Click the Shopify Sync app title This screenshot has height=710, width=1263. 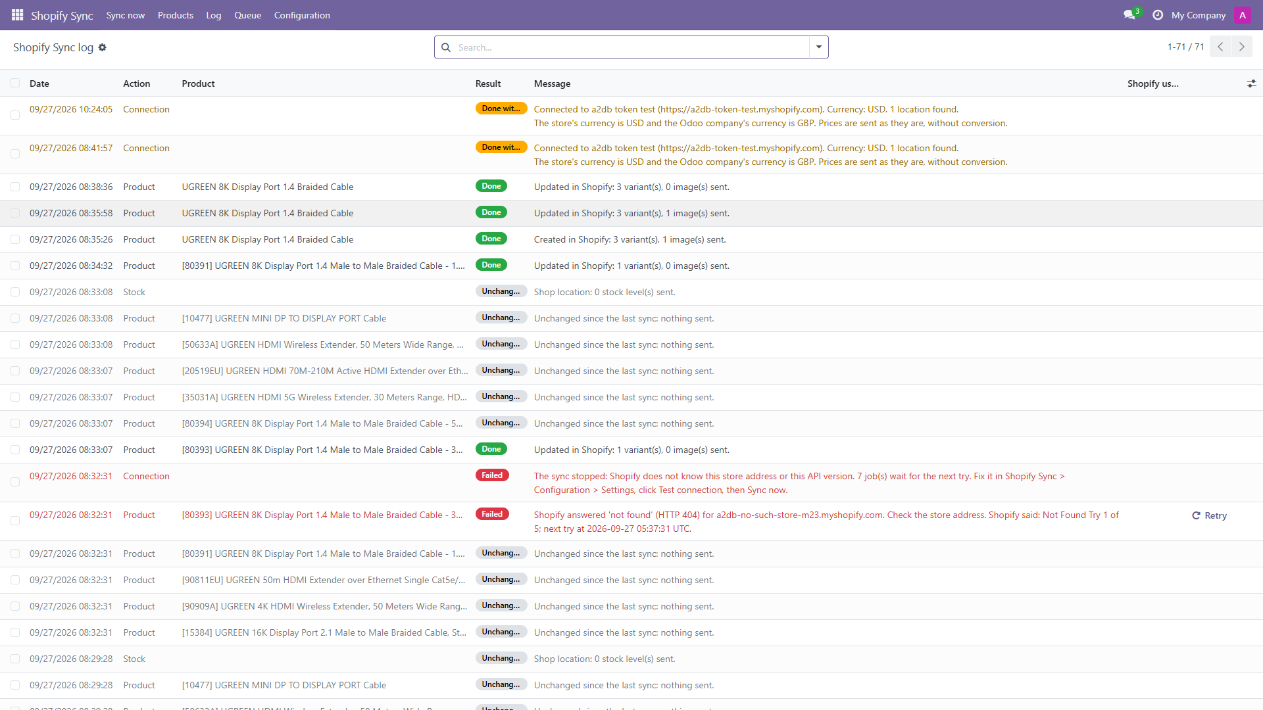click(62, 15)
